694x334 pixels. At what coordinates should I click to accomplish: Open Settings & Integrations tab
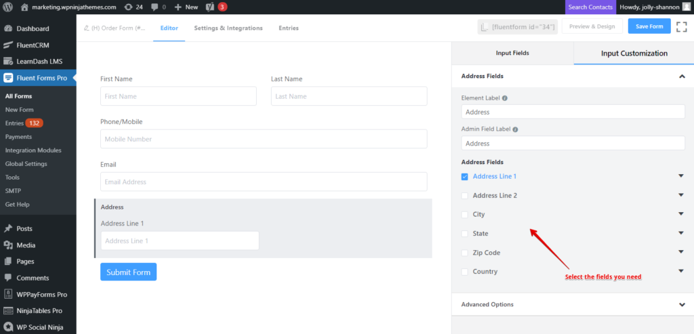pos(228,28)
